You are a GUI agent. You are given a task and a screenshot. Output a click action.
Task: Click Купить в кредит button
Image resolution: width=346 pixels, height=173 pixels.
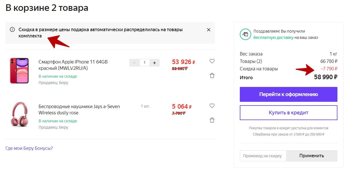point(289,113)
